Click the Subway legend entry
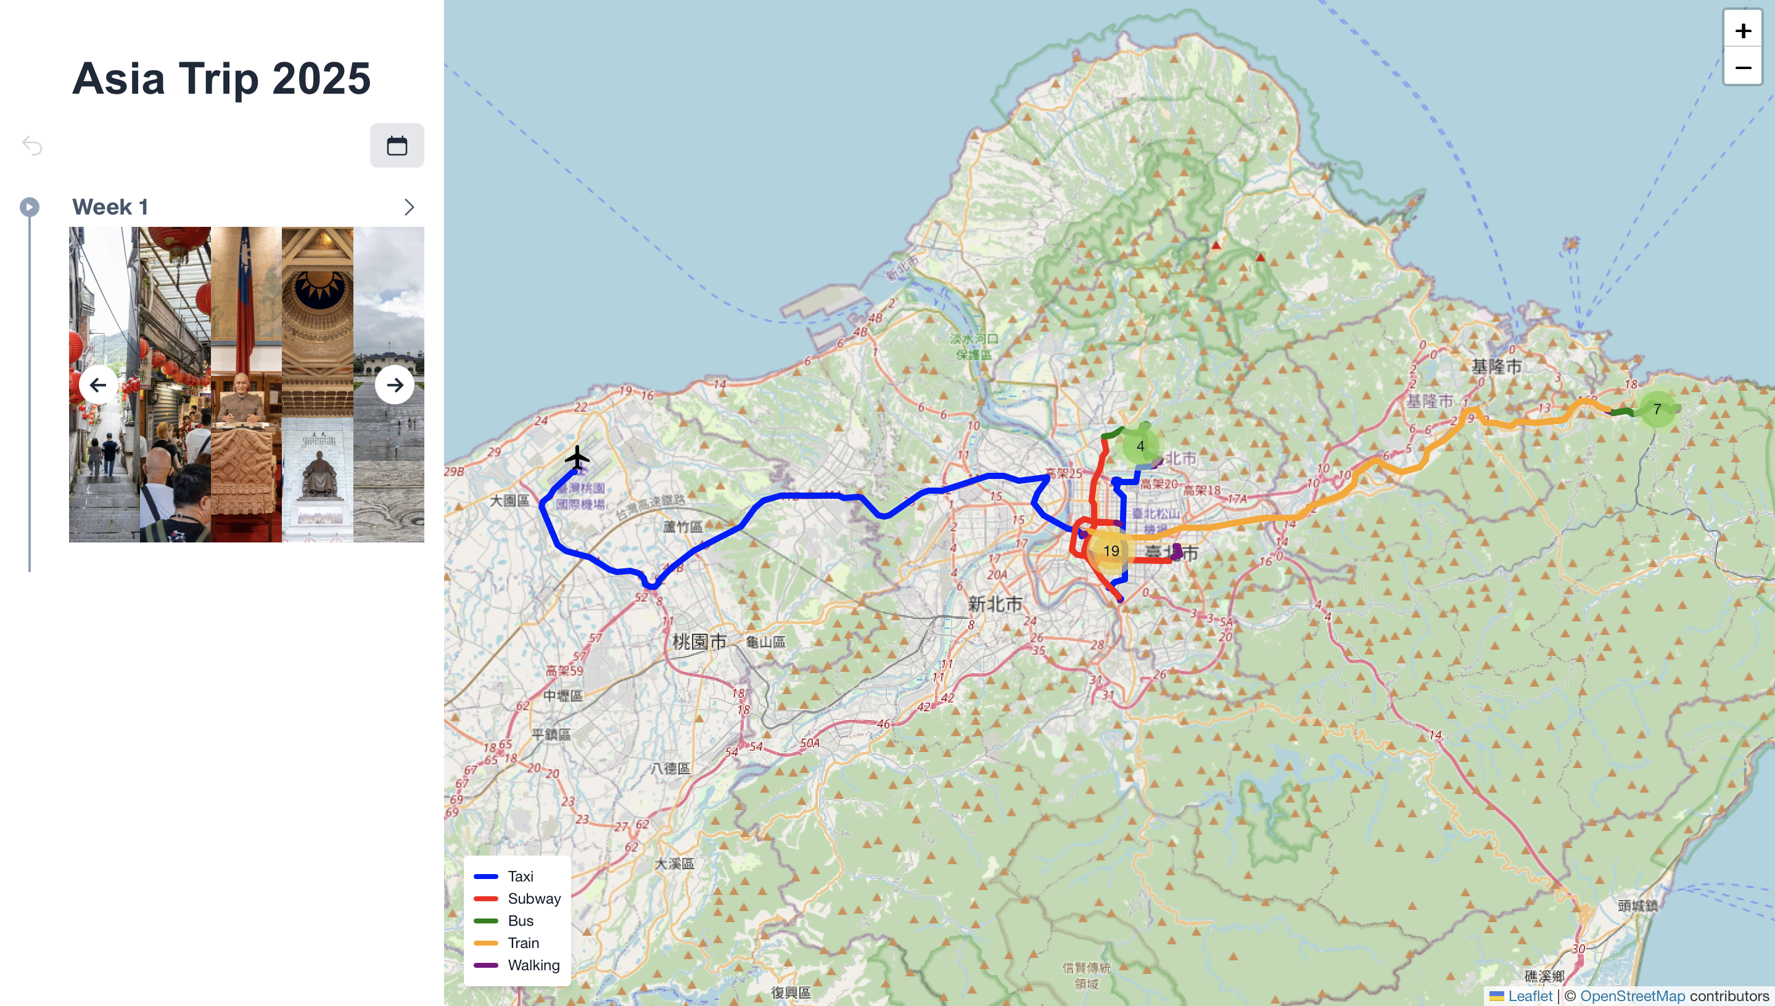Viewport: 1775px width, 1006px height. tap(533, 898)
